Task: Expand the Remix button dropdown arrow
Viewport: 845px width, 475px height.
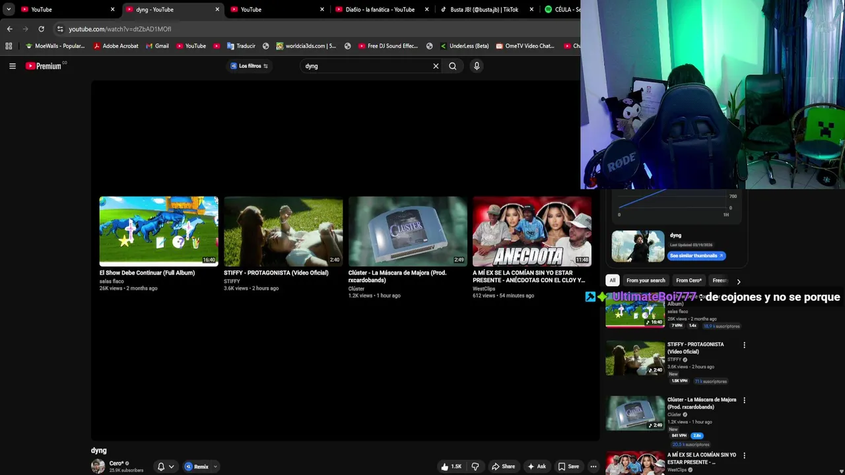Action: pyautogui.click(x=215, y=466)
